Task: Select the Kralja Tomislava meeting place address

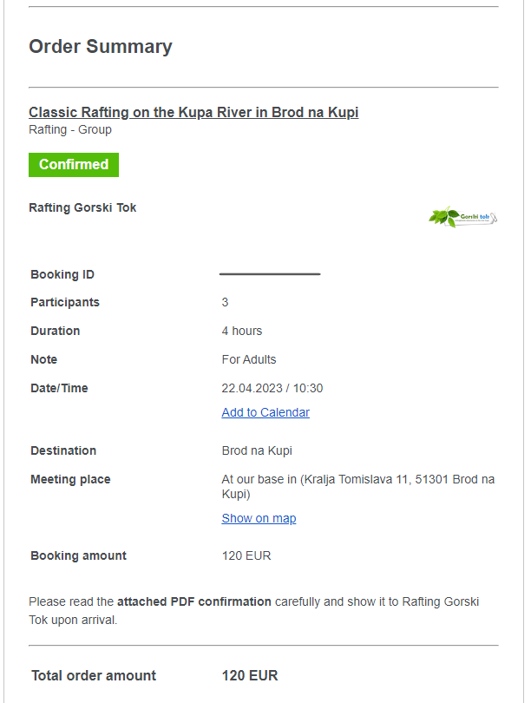Action: (358, 486)
